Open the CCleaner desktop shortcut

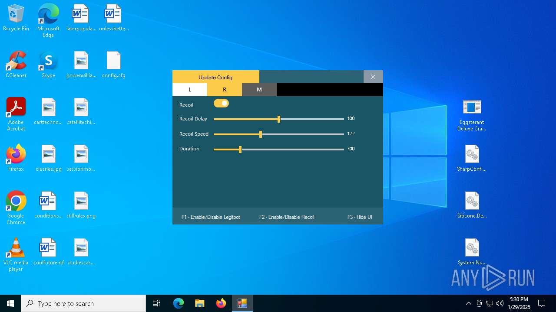[x=16, y=65]
